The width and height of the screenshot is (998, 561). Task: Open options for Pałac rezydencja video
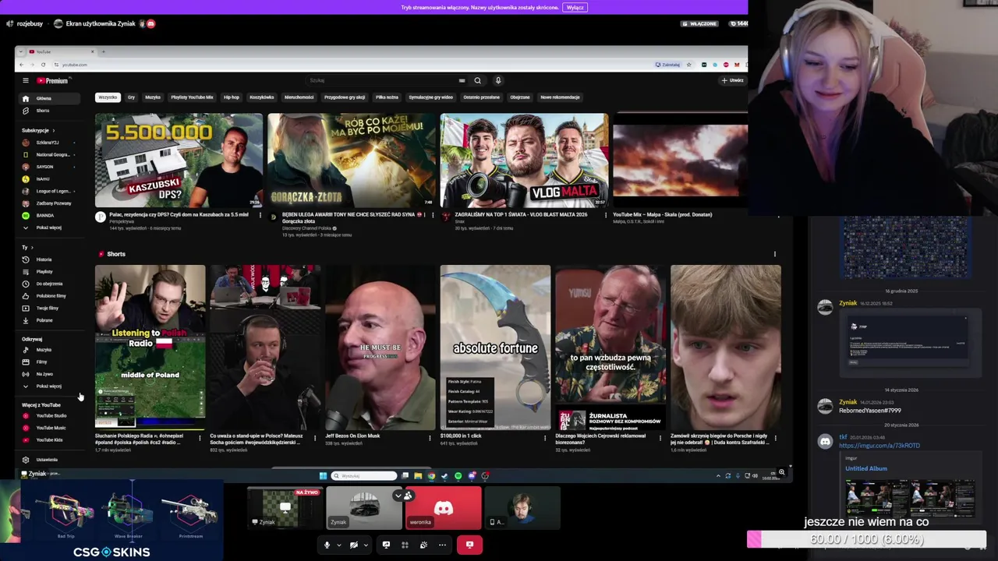coord(260,215)
